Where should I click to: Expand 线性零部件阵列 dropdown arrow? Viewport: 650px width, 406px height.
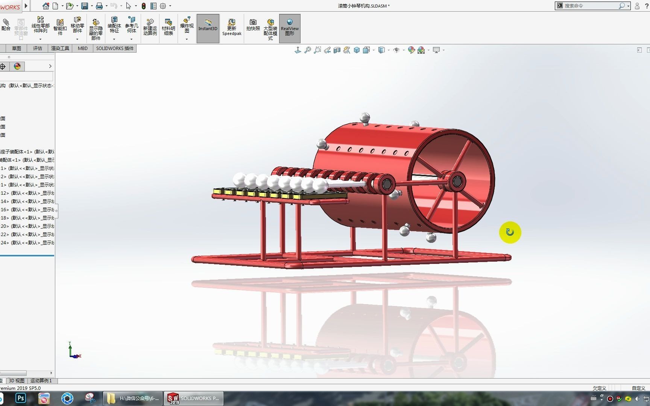tap(40, 39)
